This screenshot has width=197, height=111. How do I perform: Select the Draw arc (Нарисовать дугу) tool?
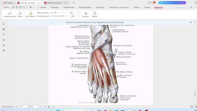click(10, 14)
